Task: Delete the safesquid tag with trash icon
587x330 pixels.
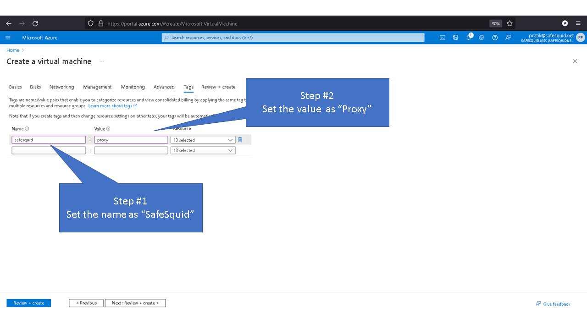Action: pos(240,140)
